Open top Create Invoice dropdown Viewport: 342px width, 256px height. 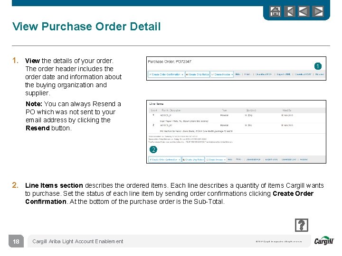(222, 74)
